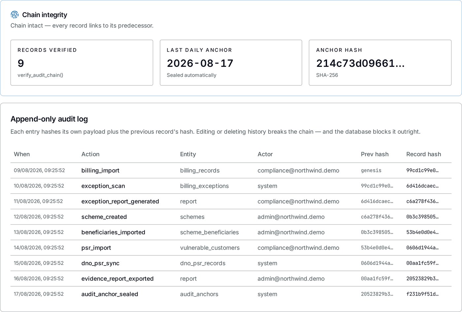This screenshot has width=462, height=312.
Task: Click admin@northwind.demo in scheme_created row
Action: pos(291,217)
